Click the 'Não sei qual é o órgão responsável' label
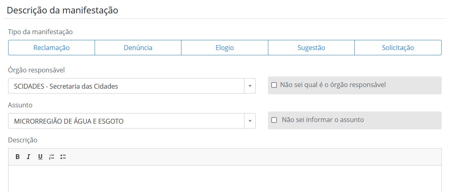Image resolution: width=449 pixels, height=192 pixels. point(333,85)
